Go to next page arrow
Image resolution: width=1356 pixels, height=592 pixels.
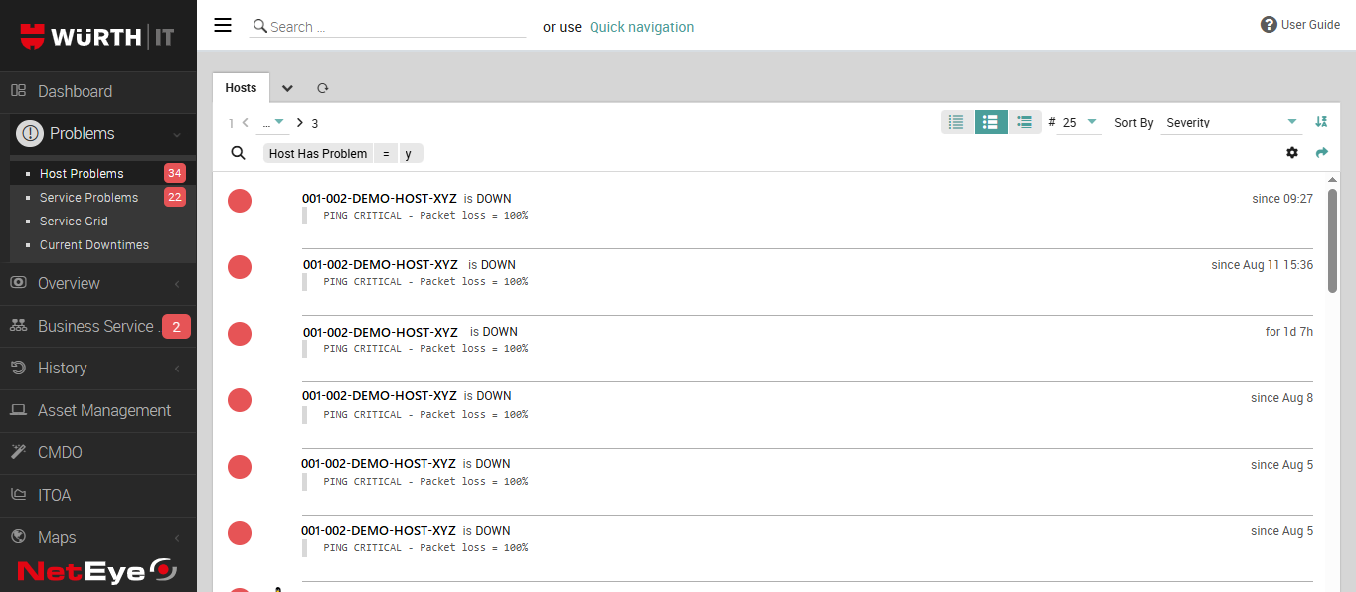pos(300,123)
